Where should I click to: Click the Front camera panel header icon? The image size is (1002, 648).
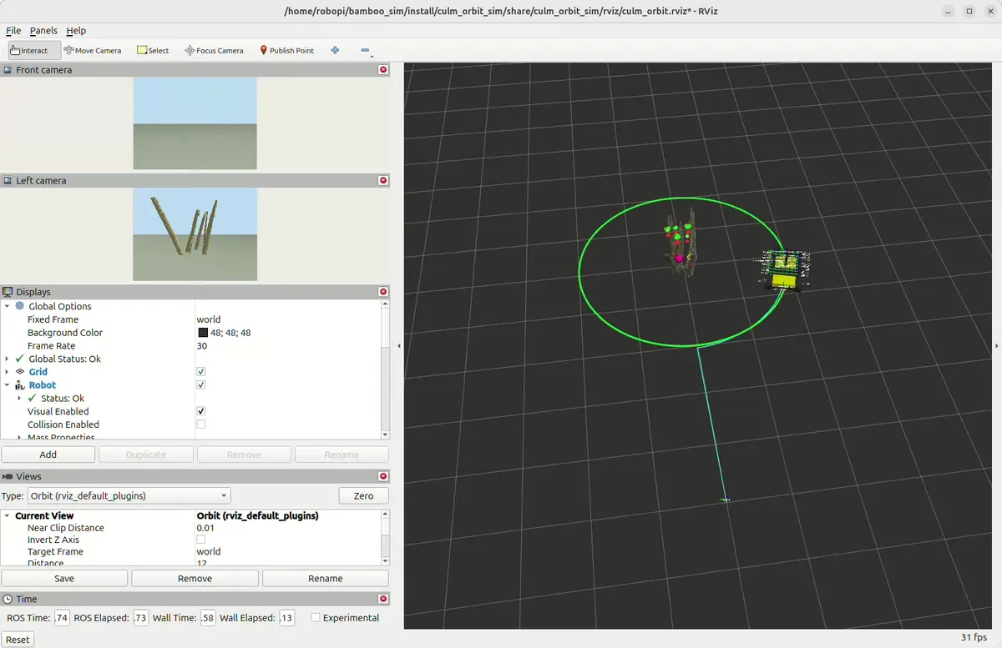pyautogui.click(x=8, y=70)
